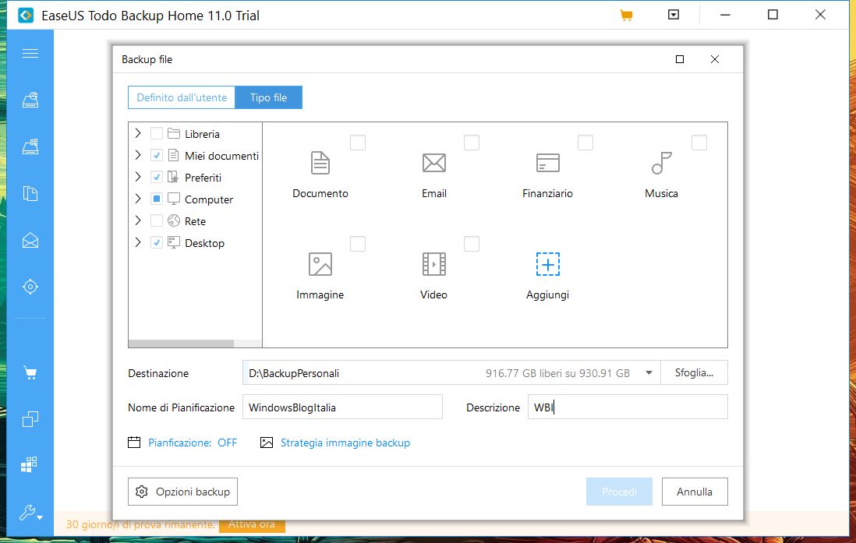
Task: Click the Pianificazione calendar icon
Action: (134, 442)
